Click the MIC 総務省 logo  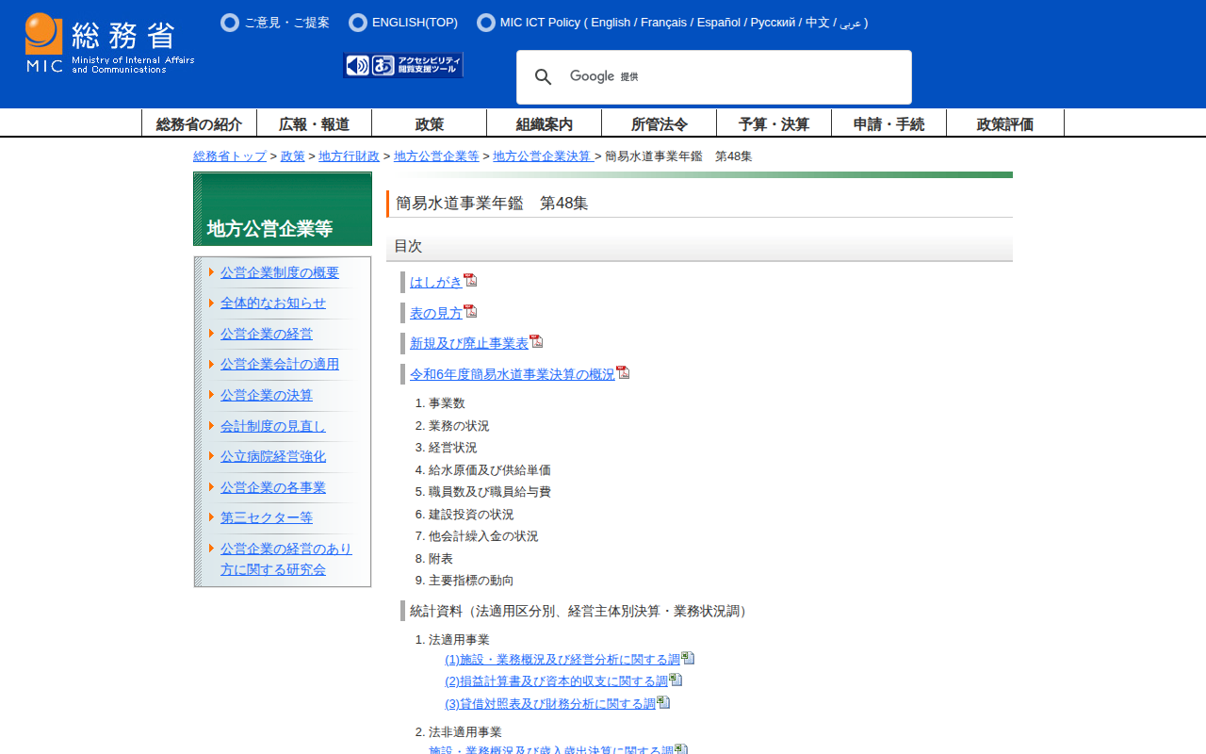click(x=109, y=43)
